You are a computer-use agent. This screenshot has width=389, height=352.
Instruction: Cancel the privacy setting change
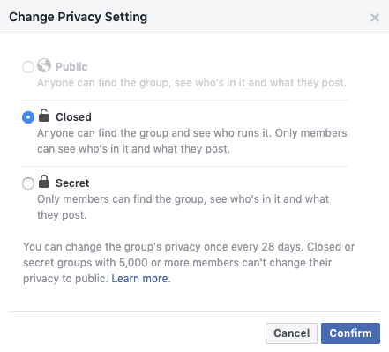291,333
